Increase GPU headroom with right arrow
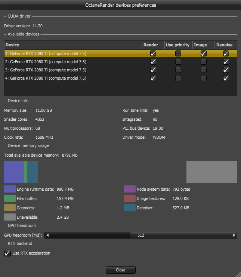This screenshot has width=241, height=277. pos(234,235)
